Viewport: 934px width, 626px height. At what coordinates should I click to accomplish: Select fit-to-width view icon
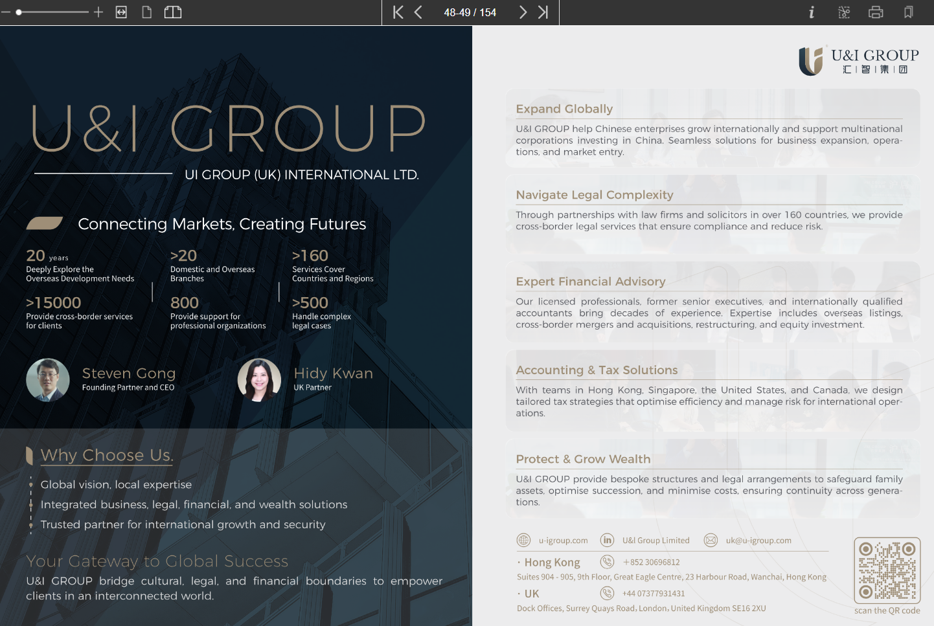(x=121, y=12)
